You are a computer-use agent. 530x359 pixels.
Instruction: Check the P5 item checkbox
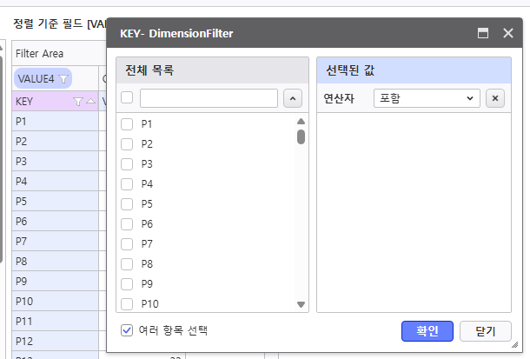[127, 204]
